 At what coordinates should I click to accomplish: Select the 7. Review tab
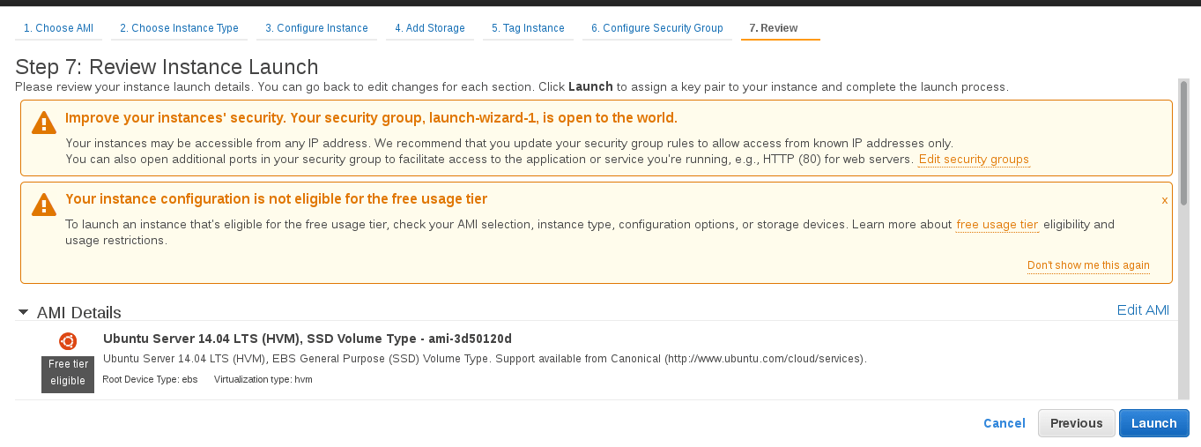point(774,28)
